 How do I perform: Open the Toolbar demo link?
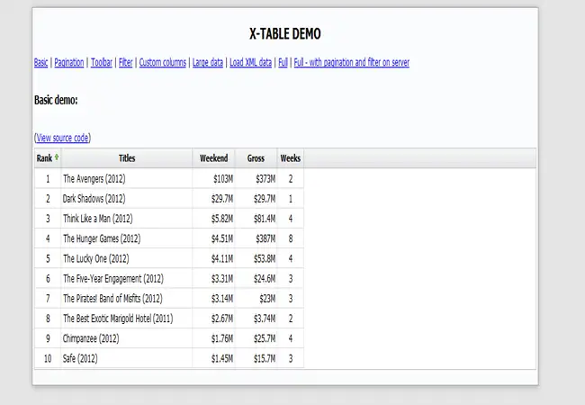point(102,62)
